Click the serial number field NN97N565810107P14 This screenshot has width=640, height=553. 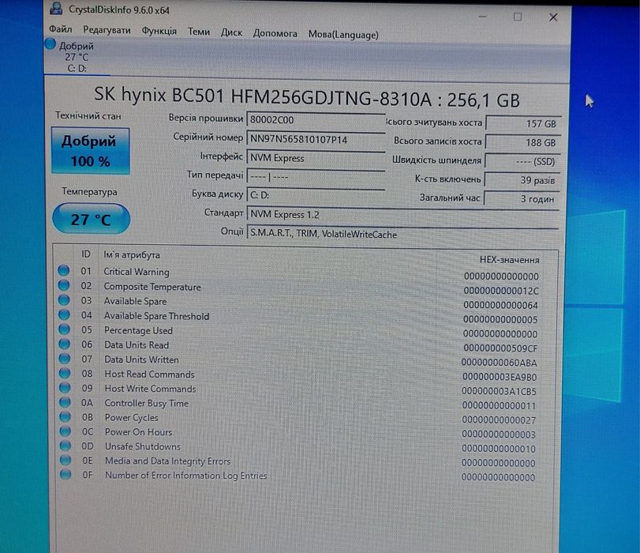316,139
